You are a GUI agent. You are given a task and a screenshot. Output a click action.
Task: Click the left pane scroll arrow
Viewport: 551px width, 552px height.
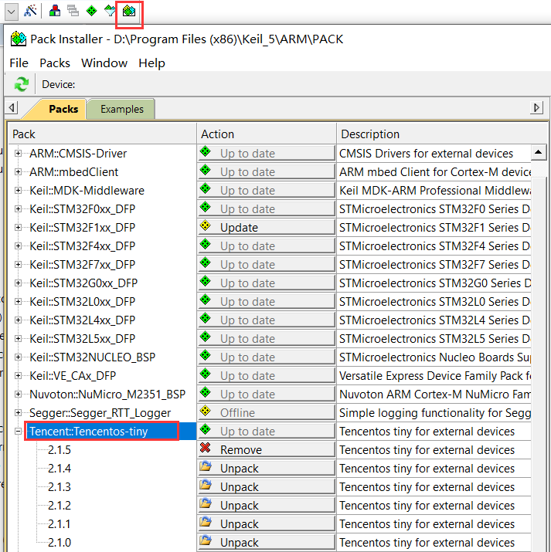(x=12, y=107)
